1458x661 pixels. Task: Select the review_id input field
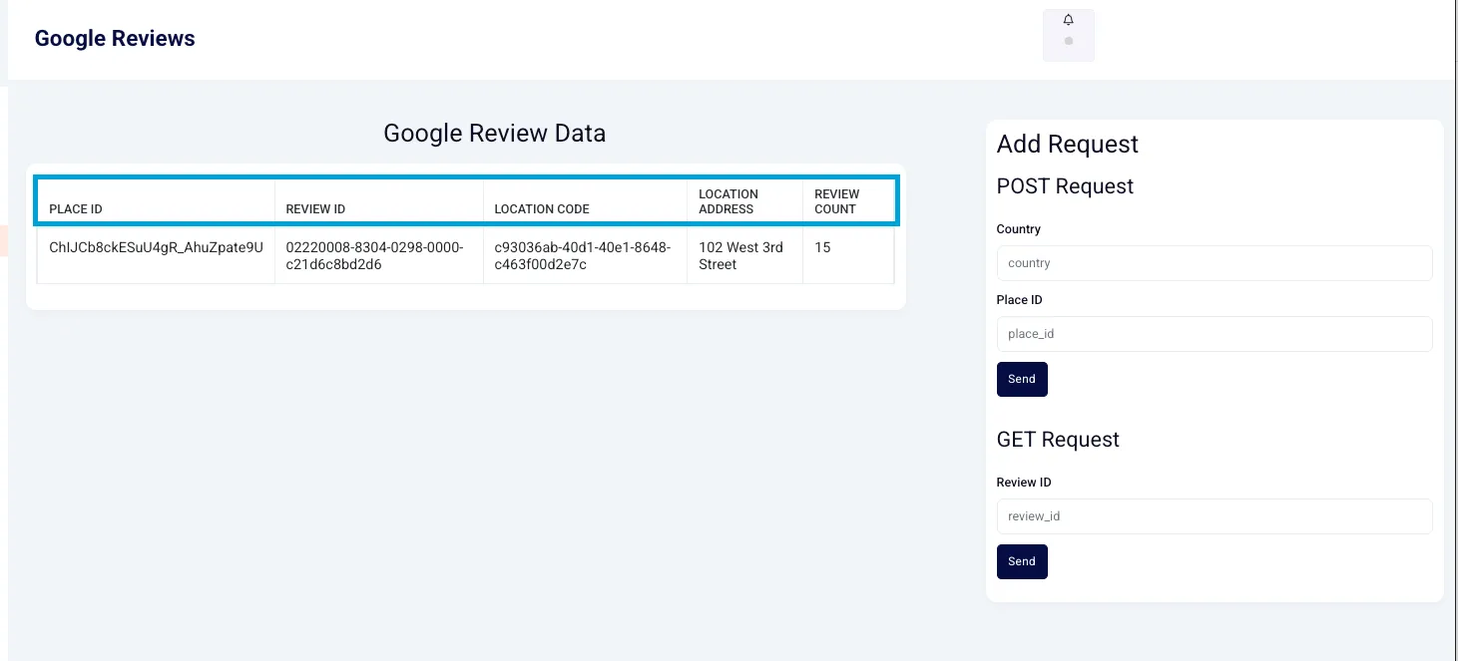pyautogui.click(x=1215, y=516)
